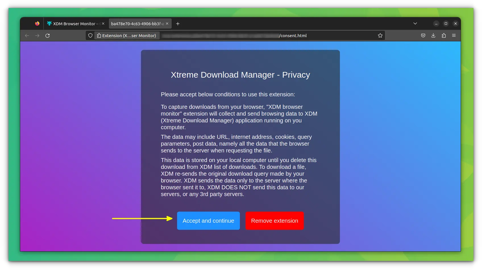Minimize the Firefox window
The height and width of the screenshot is (270, 482).
tap(436, 24)
